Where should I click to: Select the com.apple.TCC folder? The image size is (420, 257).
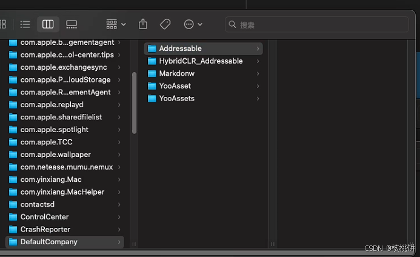(65, 142)
